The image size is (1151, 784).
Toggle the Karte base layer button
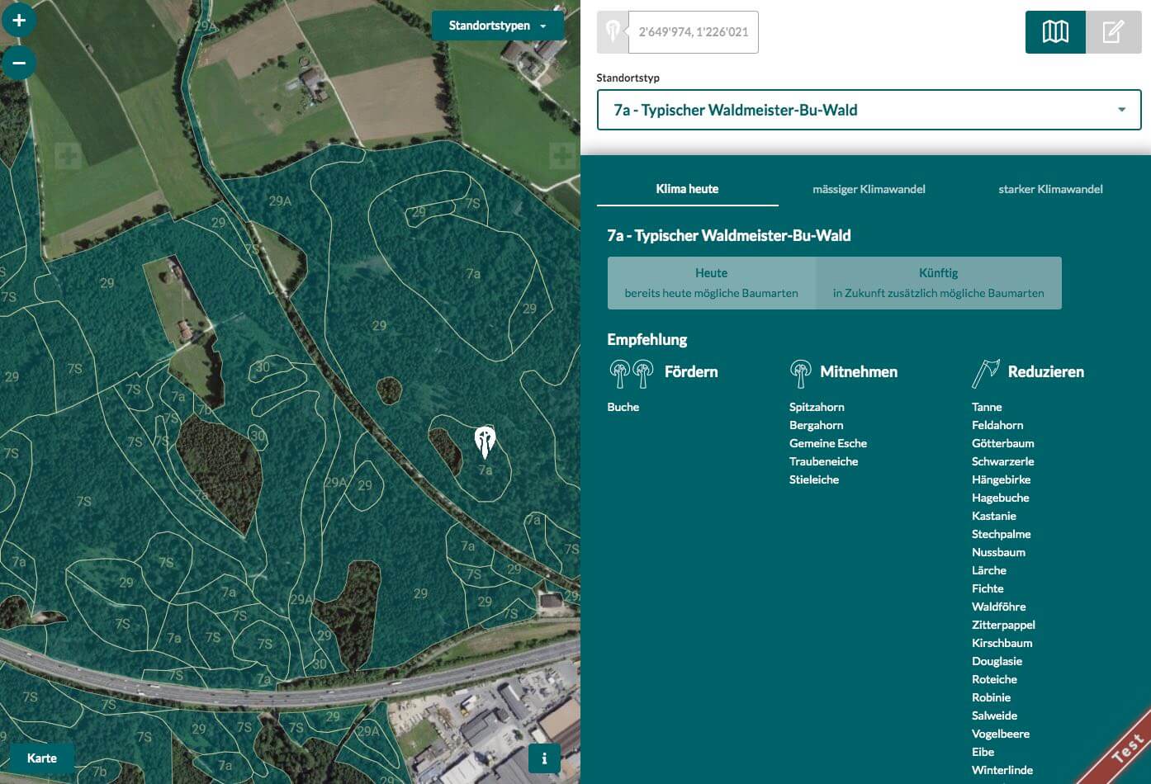[42, 758]
